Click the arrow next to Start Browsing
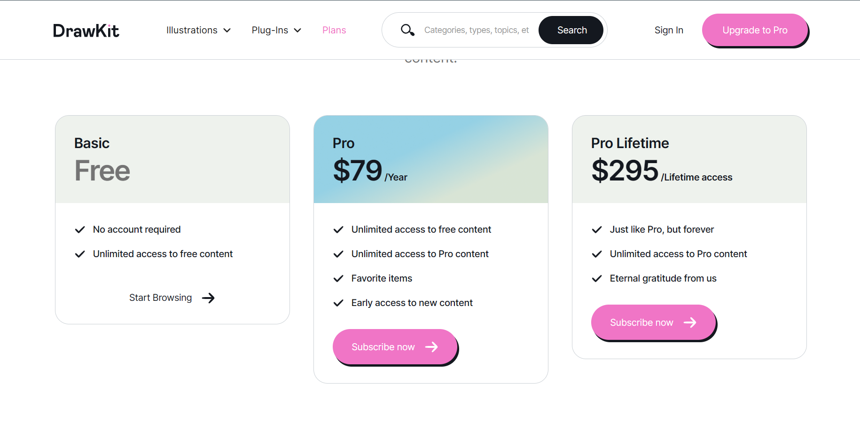 coord(208,298)
